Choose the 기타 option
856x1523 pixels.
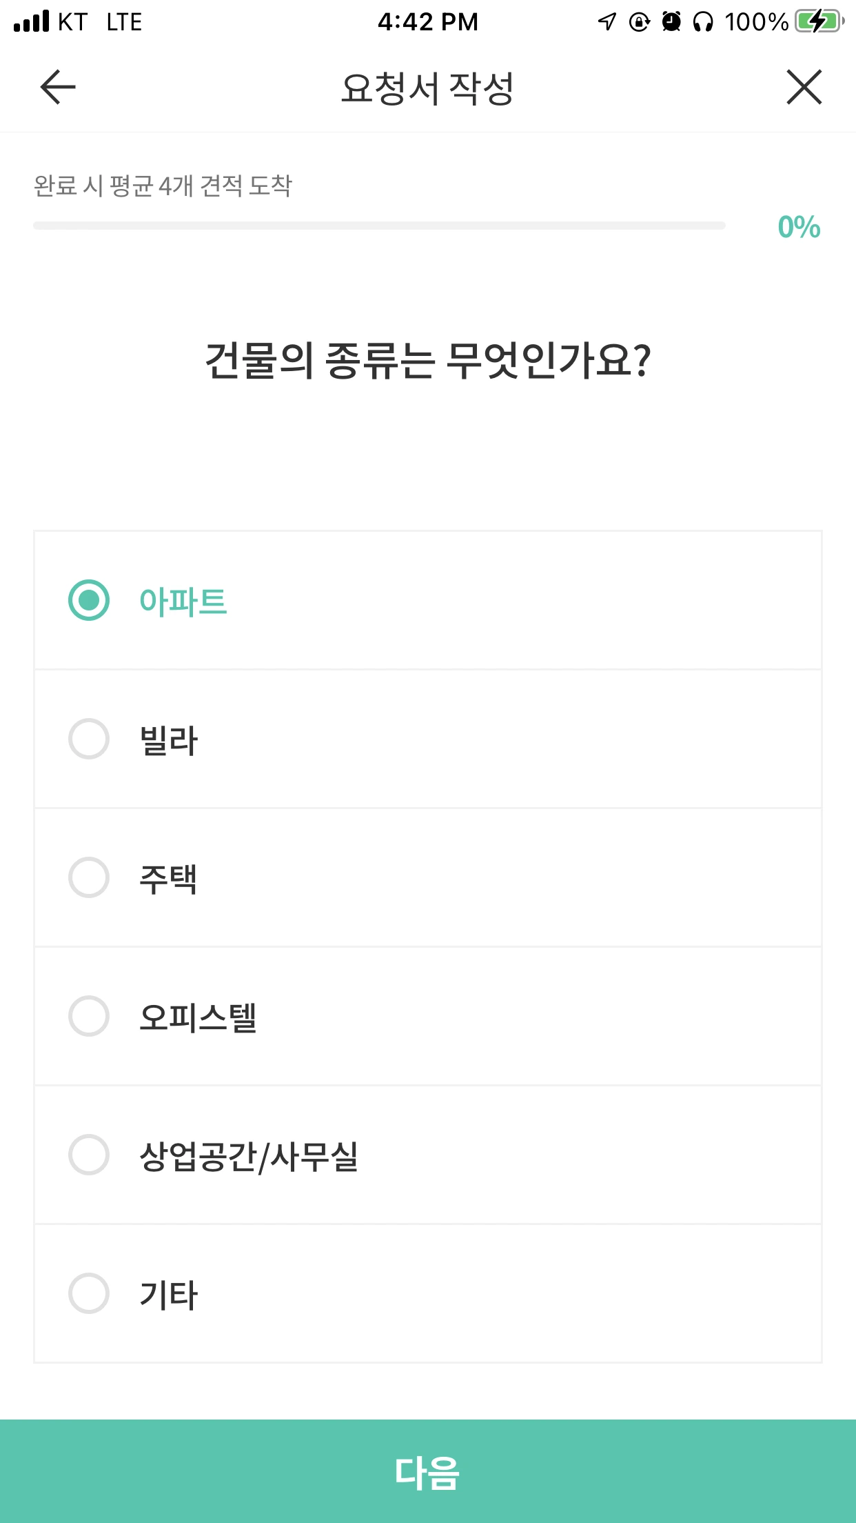point(168,1294)
